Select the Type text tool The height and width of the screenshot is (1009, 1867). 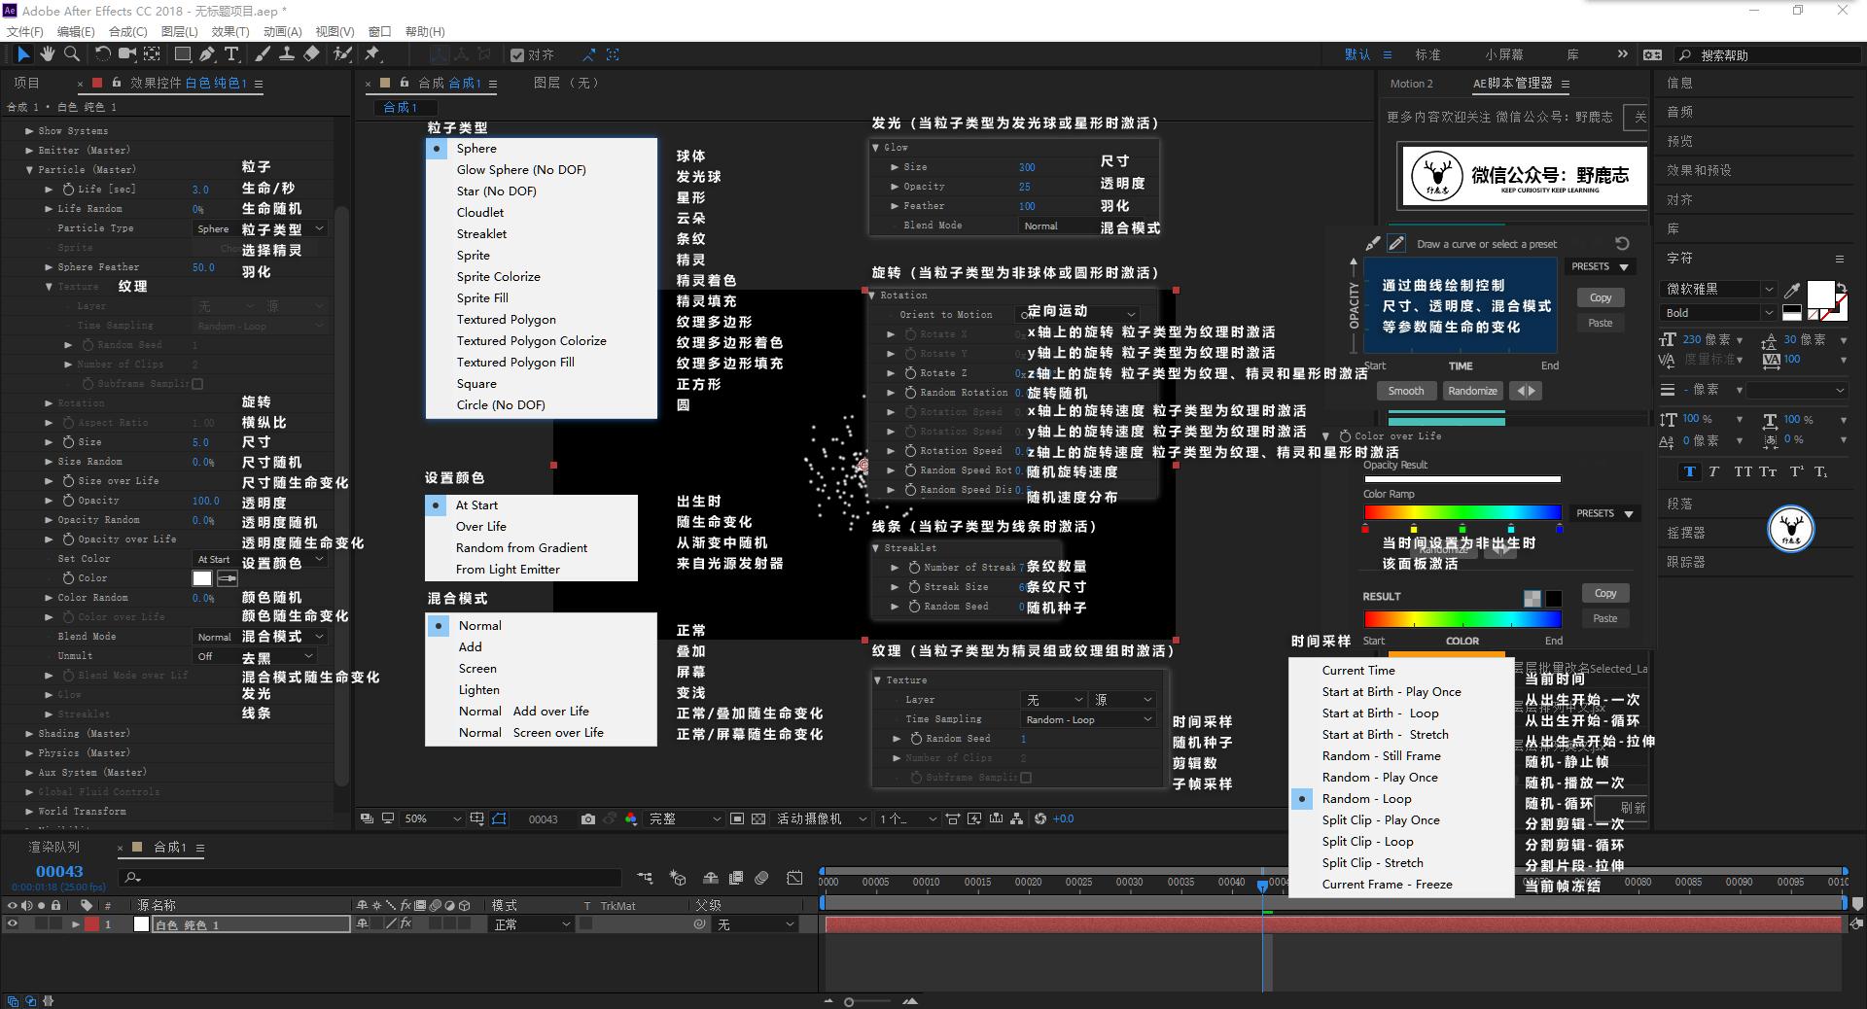(x=231, y=54)
